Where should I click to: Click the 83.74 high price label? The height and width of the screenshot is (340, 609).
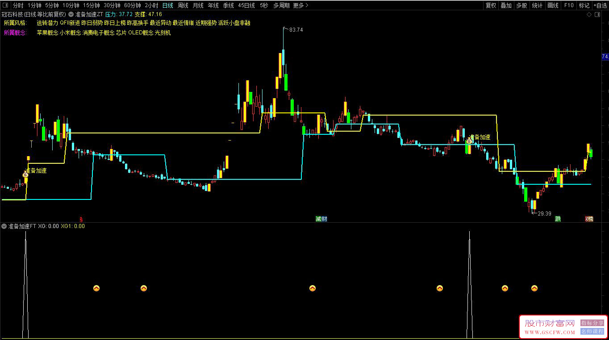[x=296, y=30]
